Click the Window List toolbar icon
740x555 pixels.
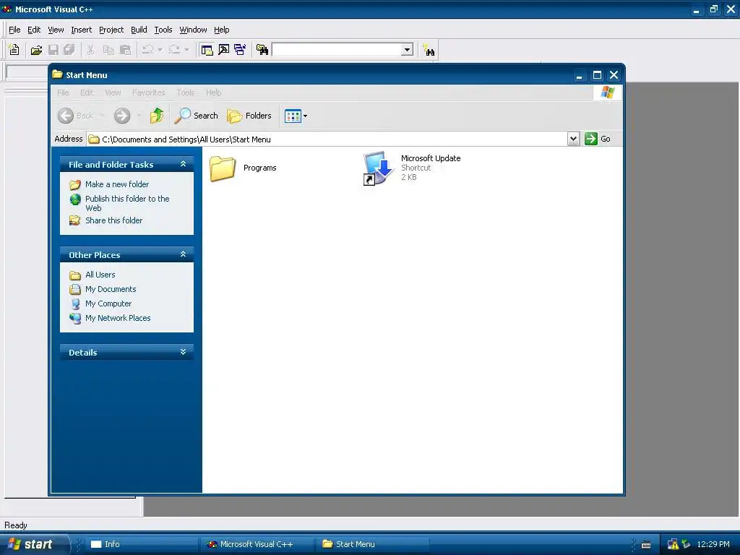pyautogui.click(x=240, y=50)
